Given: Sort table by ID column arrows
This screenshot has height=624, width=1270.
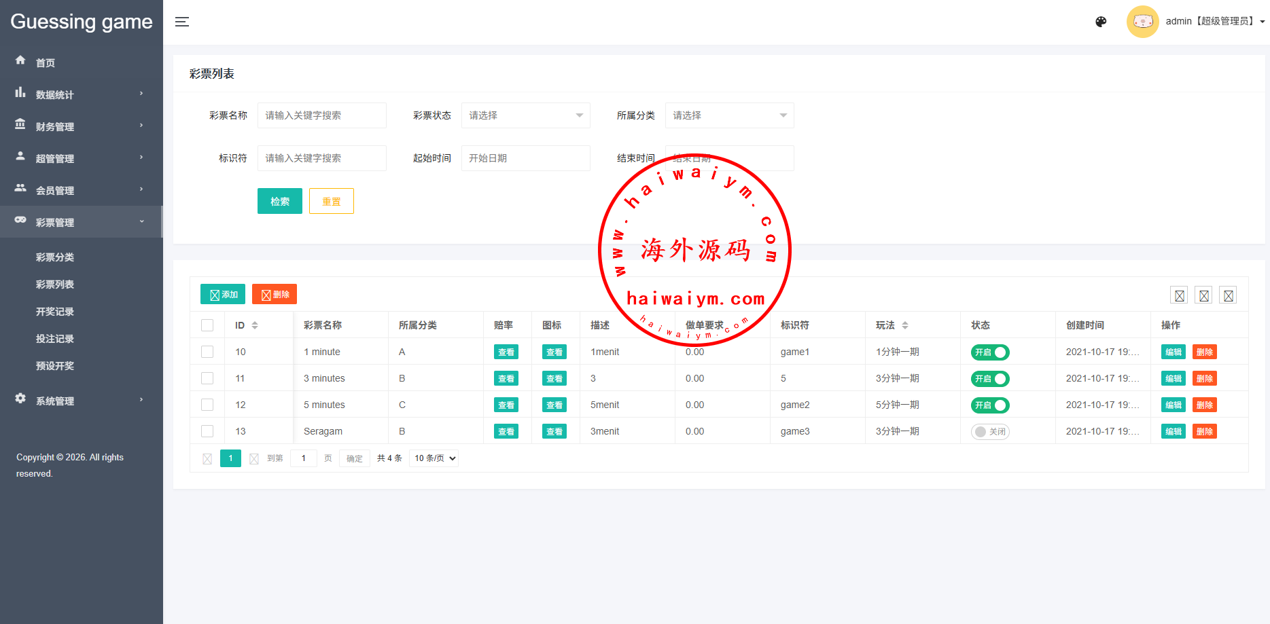Looking at the screenshot, I should (255, 325).
